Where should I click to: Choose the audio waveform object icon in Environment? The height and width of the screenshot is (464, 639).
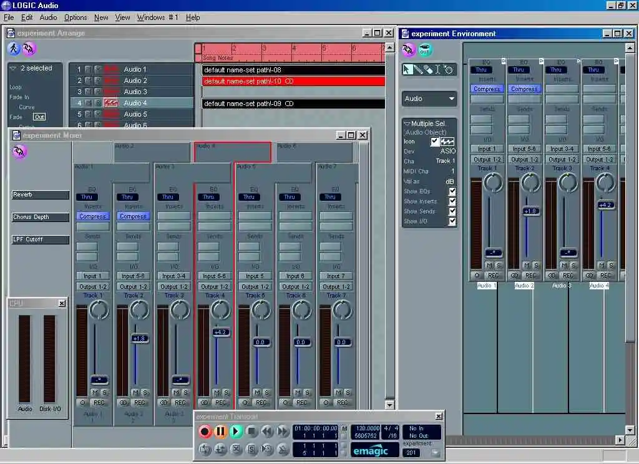coord(447,142)
